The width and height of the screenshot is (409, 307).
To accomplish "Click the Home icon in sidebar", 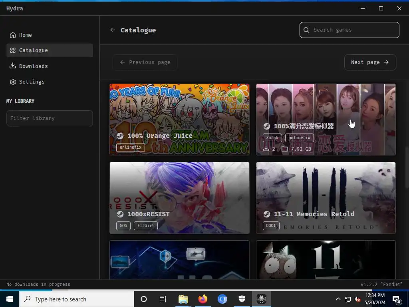I will pos(12,35).
